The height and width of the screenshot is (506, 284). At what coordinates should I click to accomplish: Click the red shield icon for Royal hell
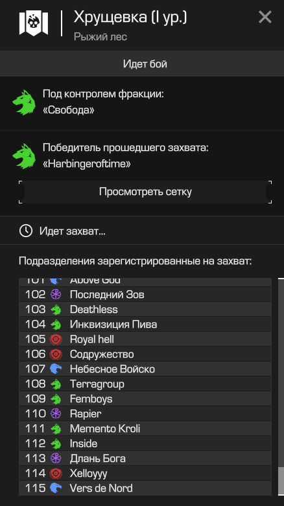pos(56,339)
